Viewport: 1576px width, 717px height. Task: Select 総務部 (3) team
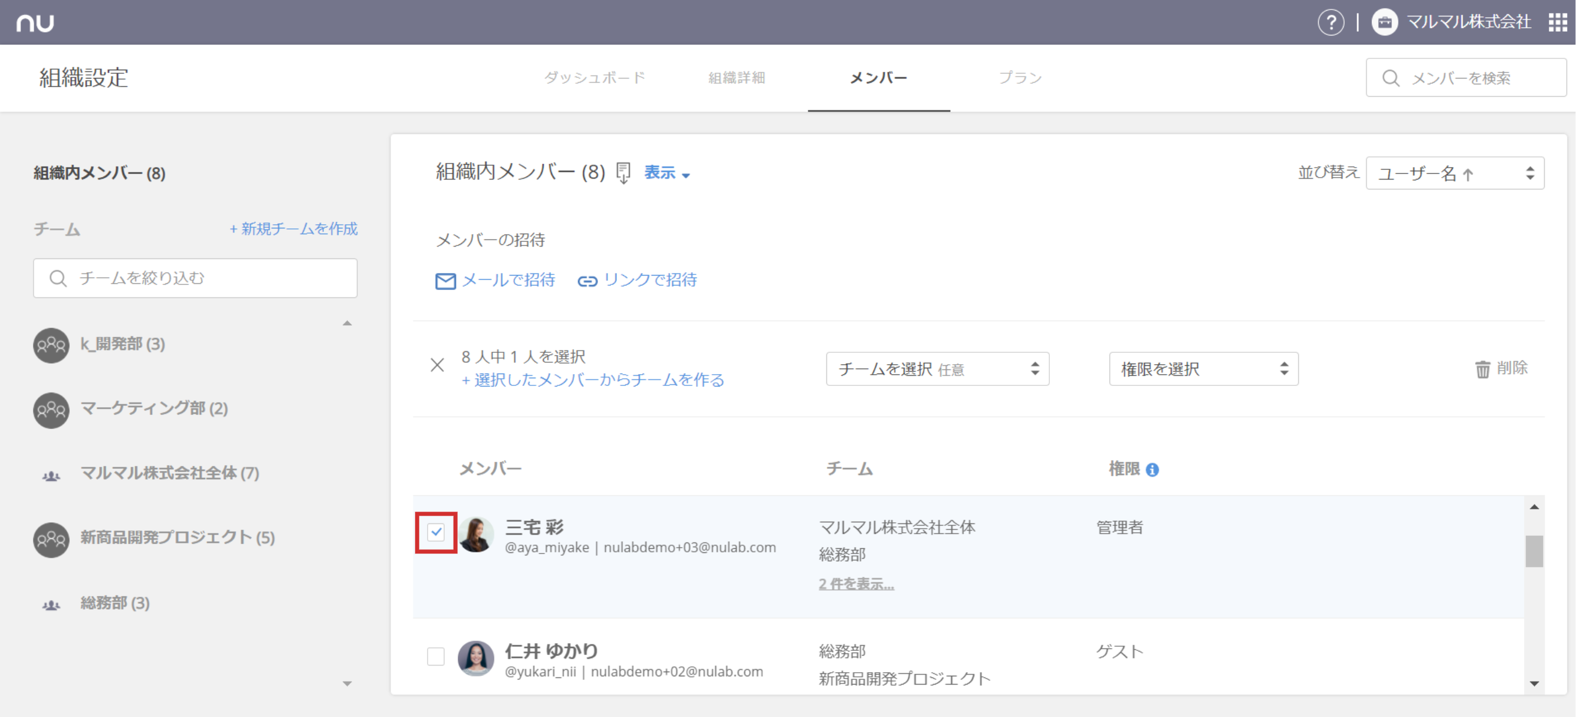(115, 603)
